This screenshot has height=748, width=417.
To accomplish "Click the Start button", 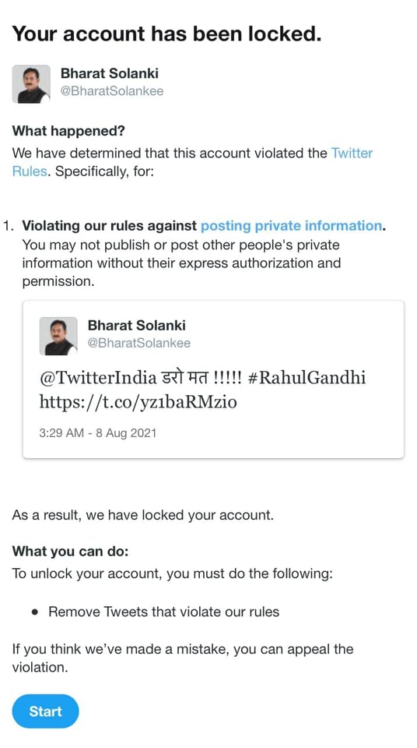I will pyautogui.click(x=45, y=711).
